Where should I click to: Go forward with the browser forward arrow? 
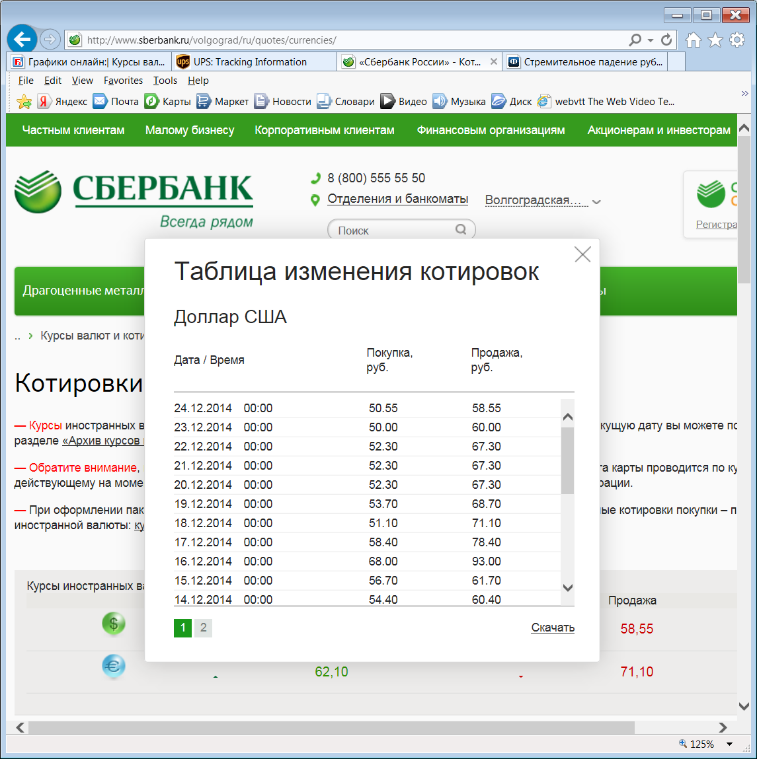point(50,40)
